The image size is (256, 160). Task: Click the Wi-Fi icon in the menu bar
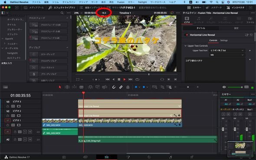(211, 2)
